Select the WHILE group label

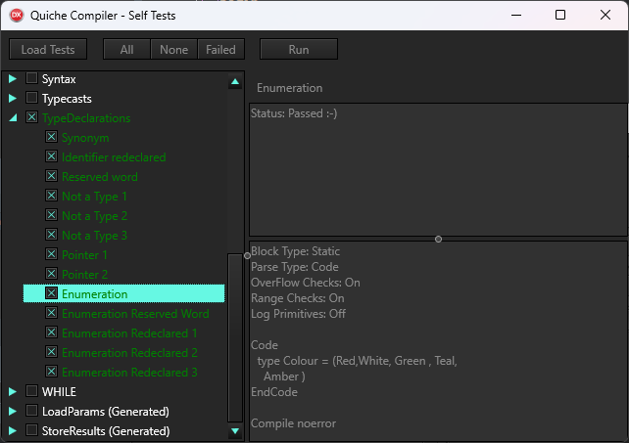click(59, 392)
